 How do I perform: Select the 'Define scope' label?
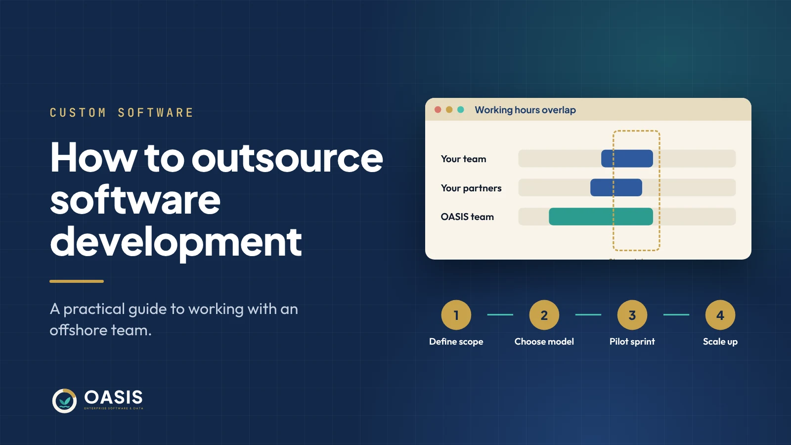point(456,342)
